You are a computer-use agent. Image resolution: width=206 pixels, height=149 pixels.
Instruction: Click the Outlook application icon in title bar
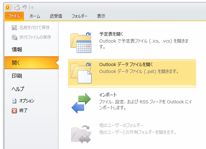point(8,7)
